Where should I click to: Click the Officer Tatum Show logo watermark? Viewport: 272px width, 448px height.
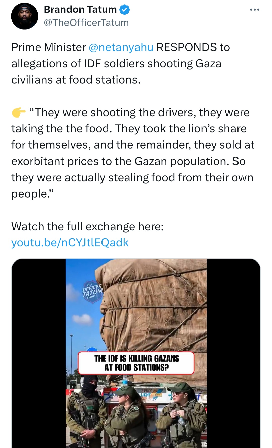point(92,291)
